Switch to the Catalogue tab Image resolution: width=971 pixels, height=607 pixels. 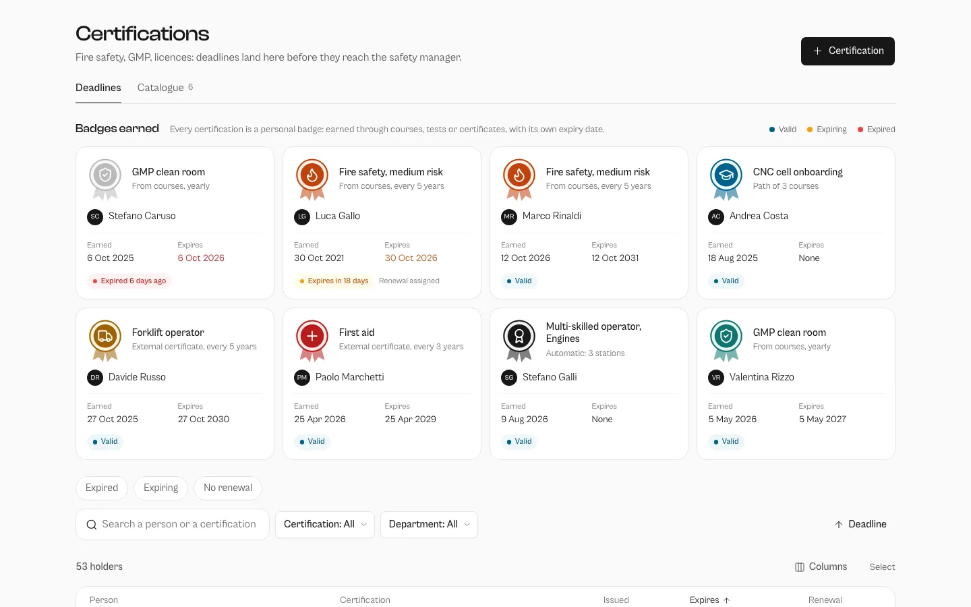[165, 88]
